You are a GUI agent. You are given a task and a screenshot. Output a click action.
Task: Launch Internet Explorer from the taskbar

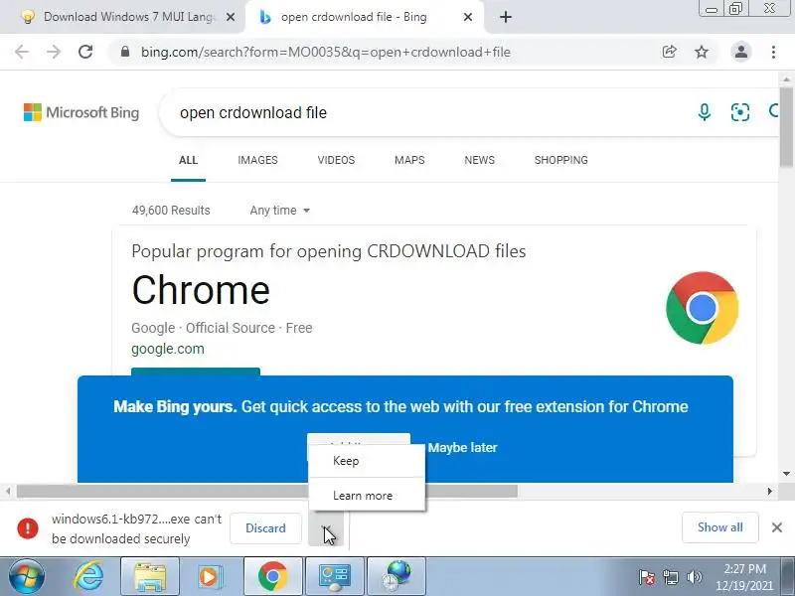click(89, 577)
